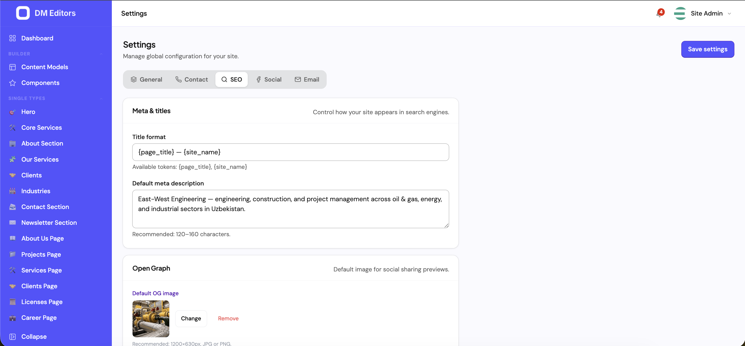
Task: Collapse the BUILDER sidebar group
Action: pyautogui.click(x=101, y=54)
